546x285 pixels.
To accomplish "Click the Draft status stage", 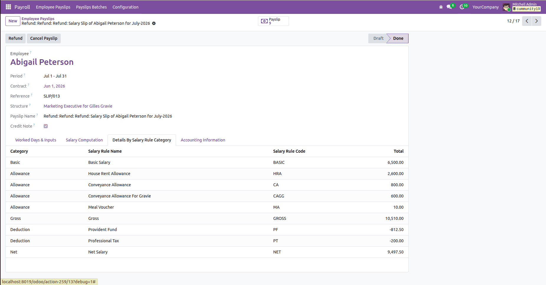I will point(378,38).
